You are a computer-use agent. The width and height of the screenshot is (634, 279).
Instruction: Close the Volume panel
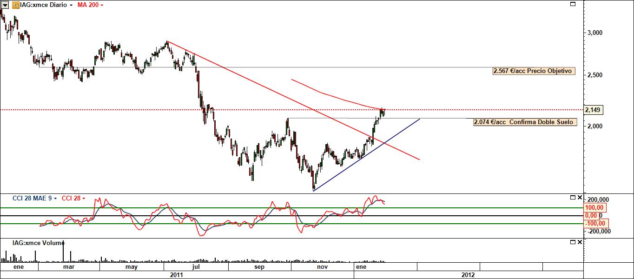580,242
